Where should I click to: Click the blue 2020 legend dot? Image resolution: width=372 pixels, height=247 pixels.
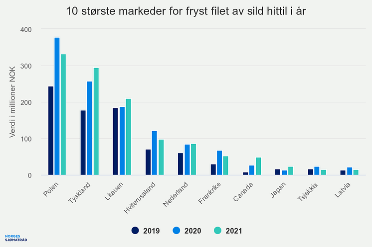(176, 231)
